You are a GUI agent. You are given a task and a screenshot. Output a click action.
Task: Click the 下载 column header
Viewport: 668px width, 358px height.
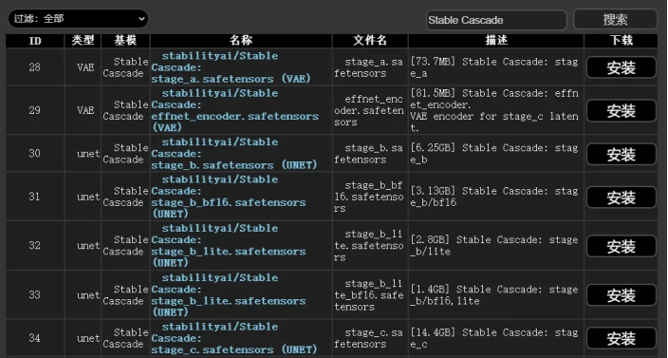coord(621,41)
